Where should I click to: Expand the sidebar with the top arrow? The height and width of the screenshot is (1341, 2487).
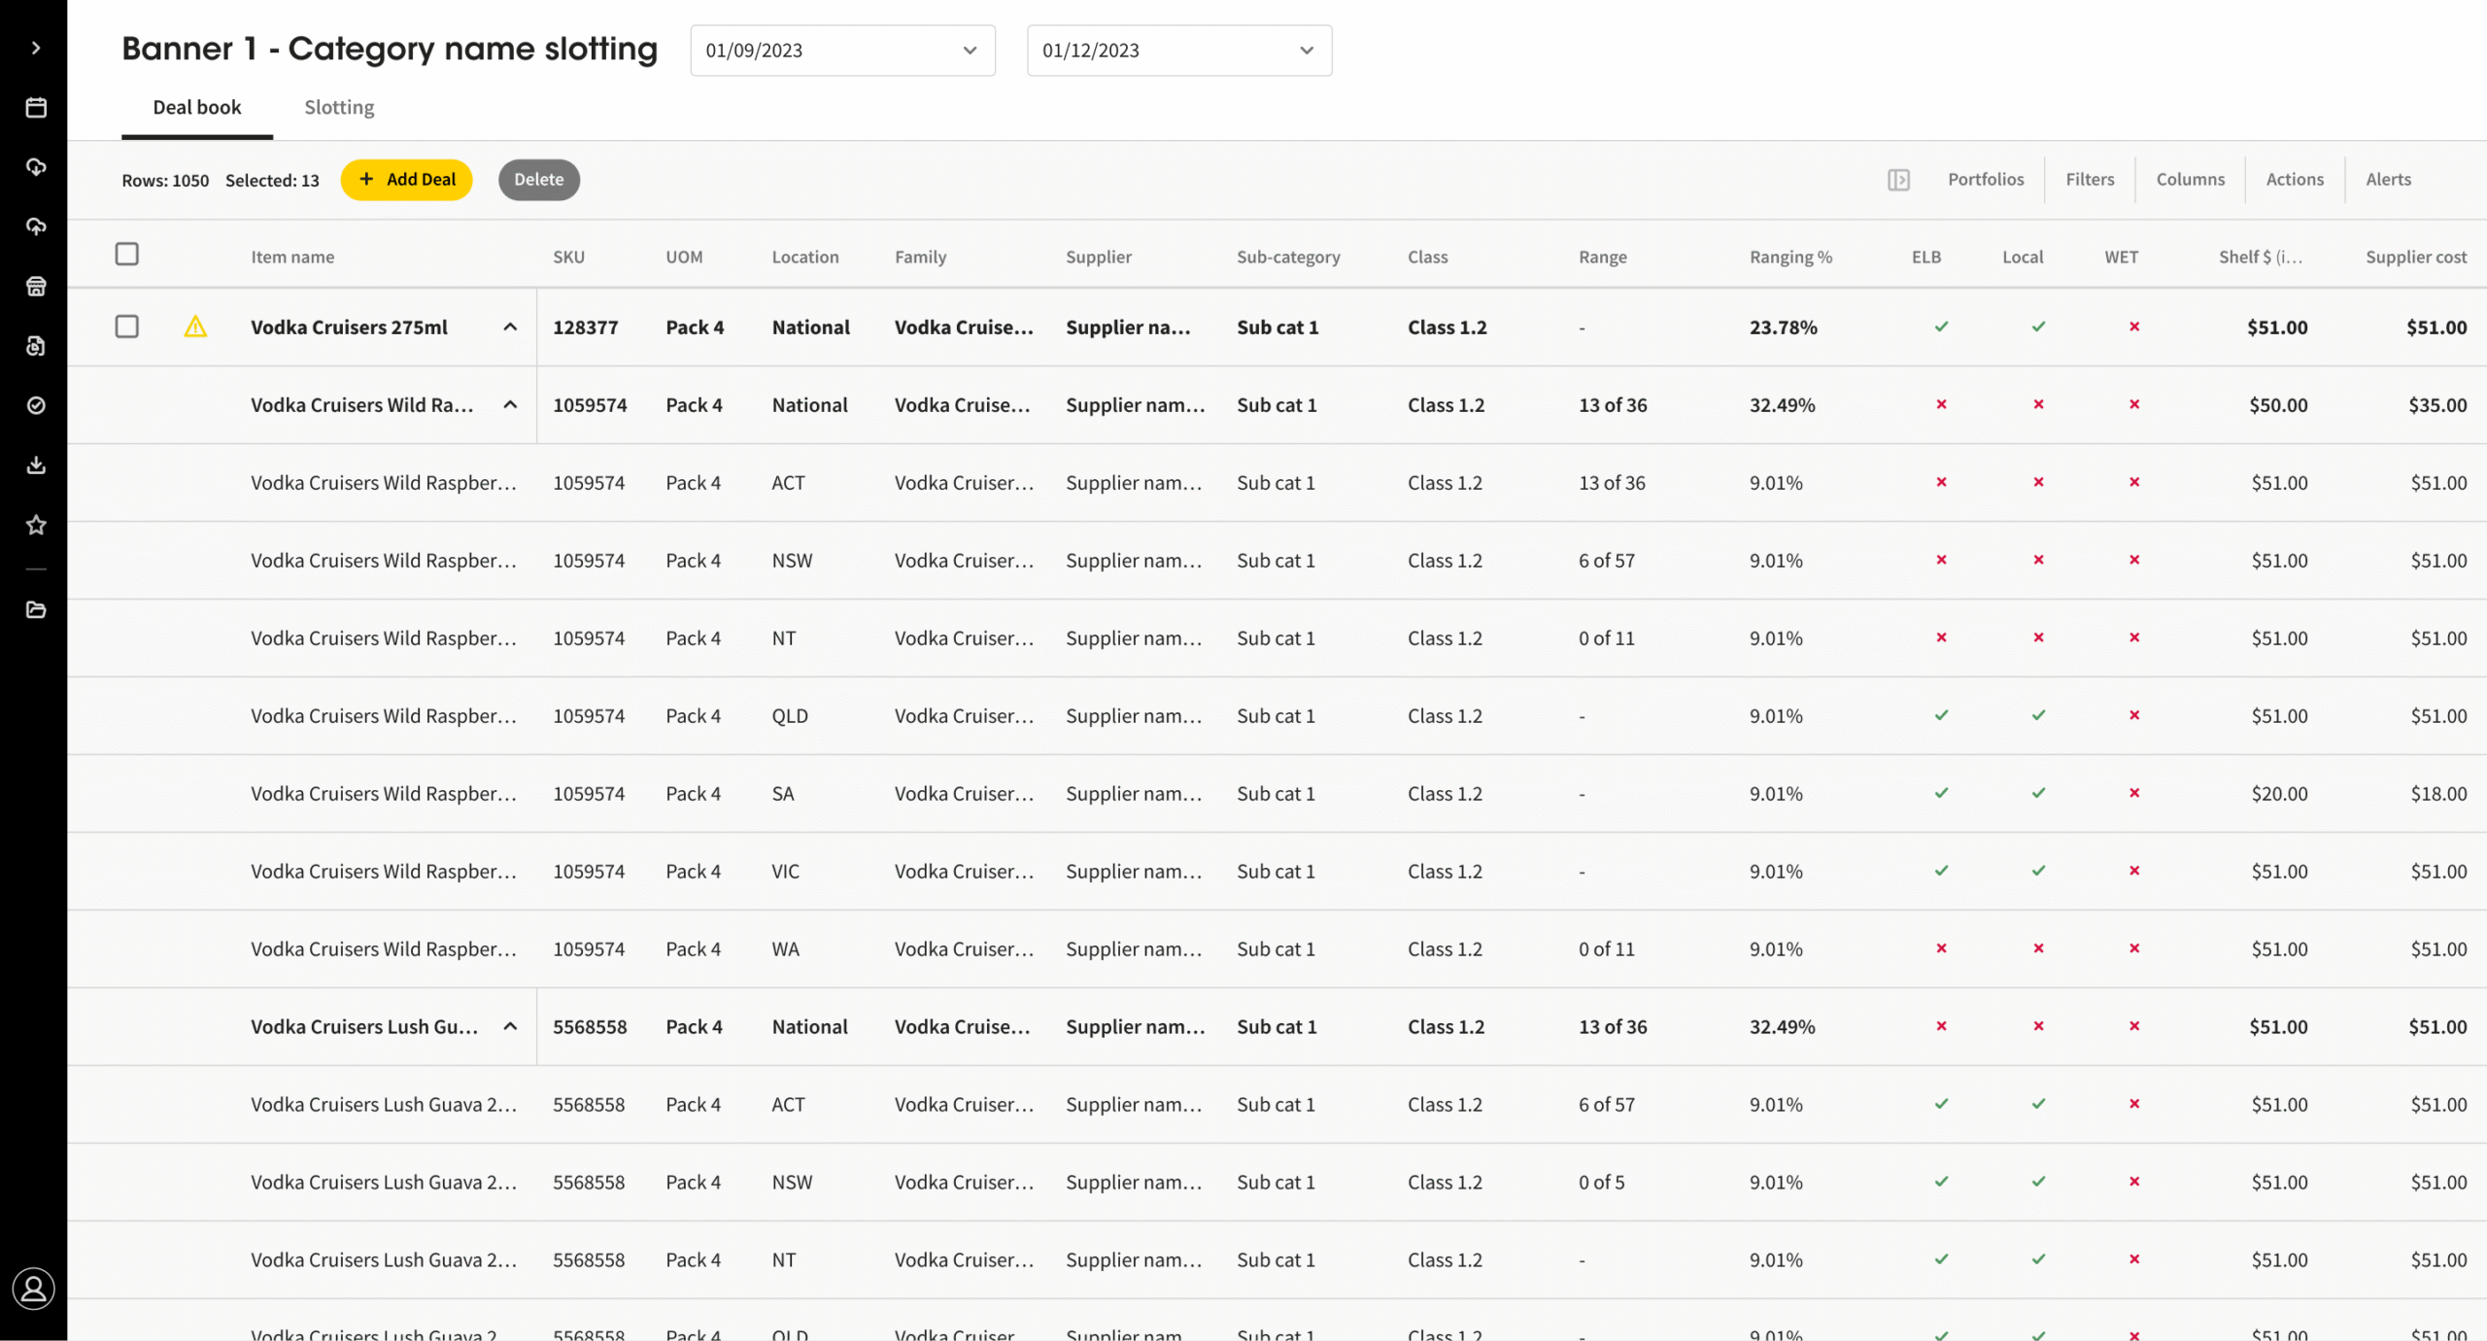tap(36, 48)
